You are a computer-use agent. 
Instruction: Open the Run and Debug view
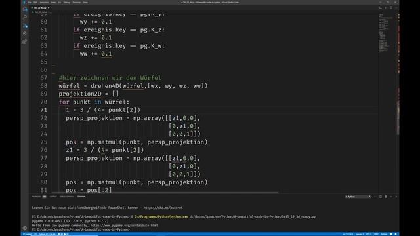click(25, 33)
